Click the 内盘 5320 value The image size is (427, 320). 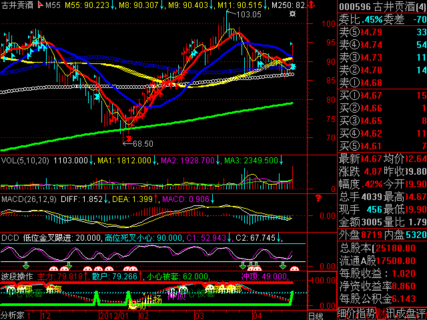(416, 235)
